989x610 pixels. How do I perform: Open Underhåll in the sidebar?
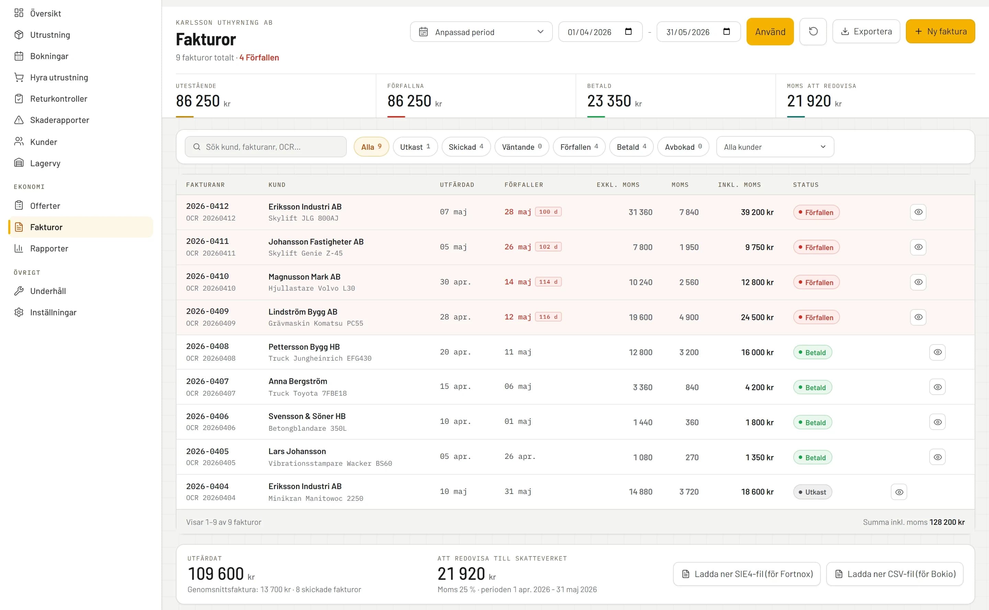pos(80,291)
